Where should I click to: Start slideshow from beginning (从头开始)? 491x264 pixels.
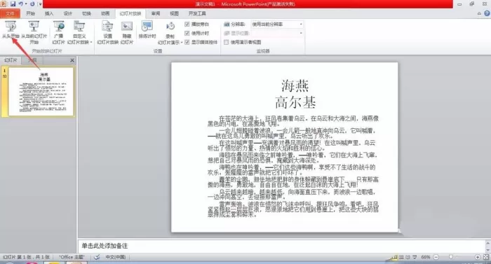(11, 30)
